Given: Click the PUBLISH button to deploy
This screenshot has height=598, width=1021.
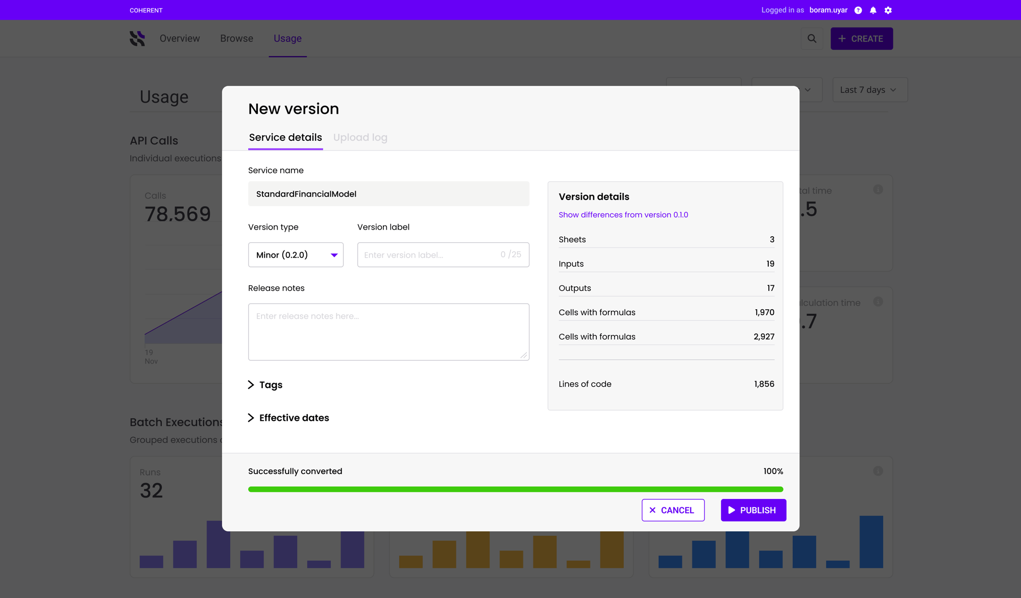Looking at the screenshot, I should click(753, 510).
